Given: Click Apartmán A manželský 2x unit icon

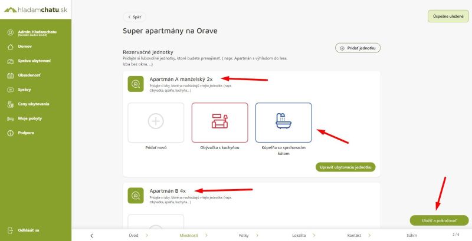Looking at the screenshot, I should [x=136, y=84].
